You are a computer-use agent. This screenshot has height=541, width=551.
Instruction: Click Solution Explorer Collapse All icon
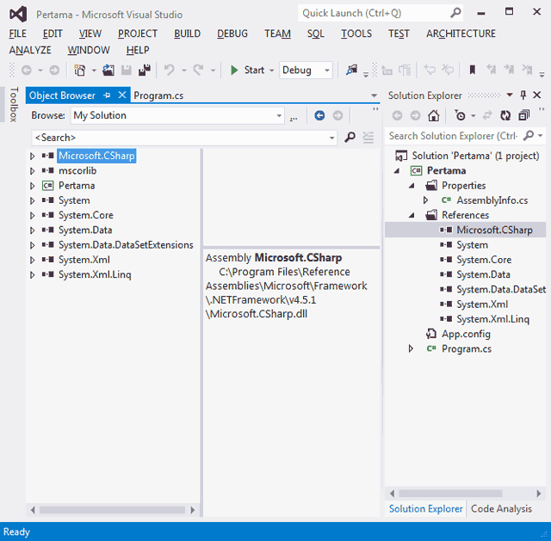pyautogui.click(x=523, y=115)
